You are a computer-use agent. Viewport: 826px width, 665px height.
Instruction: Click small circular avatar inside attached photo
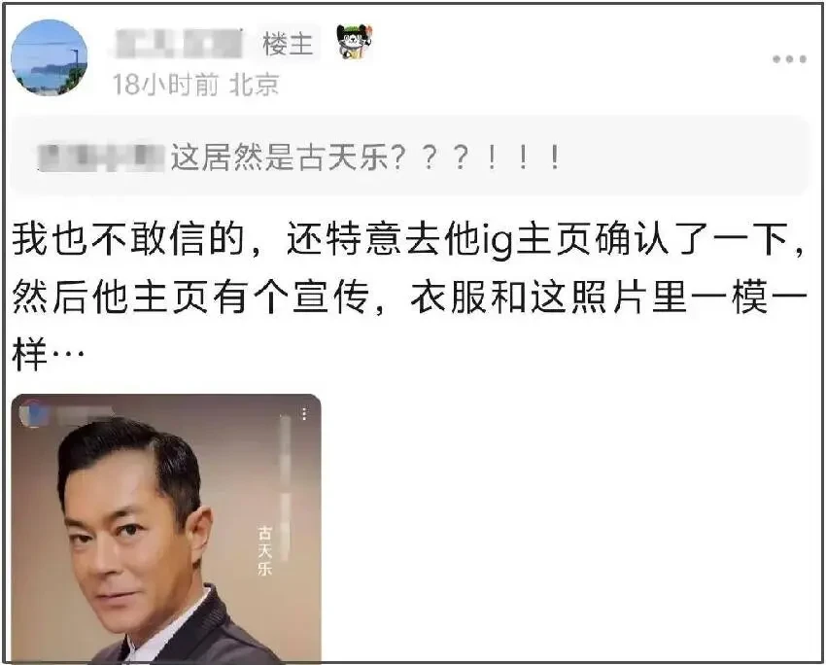pos(33,413)
